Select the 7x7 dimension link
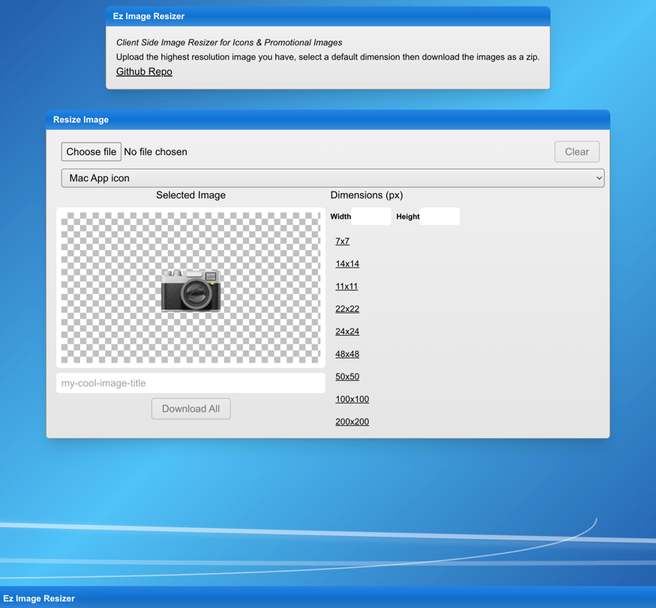656x608 pixels. 342,241
